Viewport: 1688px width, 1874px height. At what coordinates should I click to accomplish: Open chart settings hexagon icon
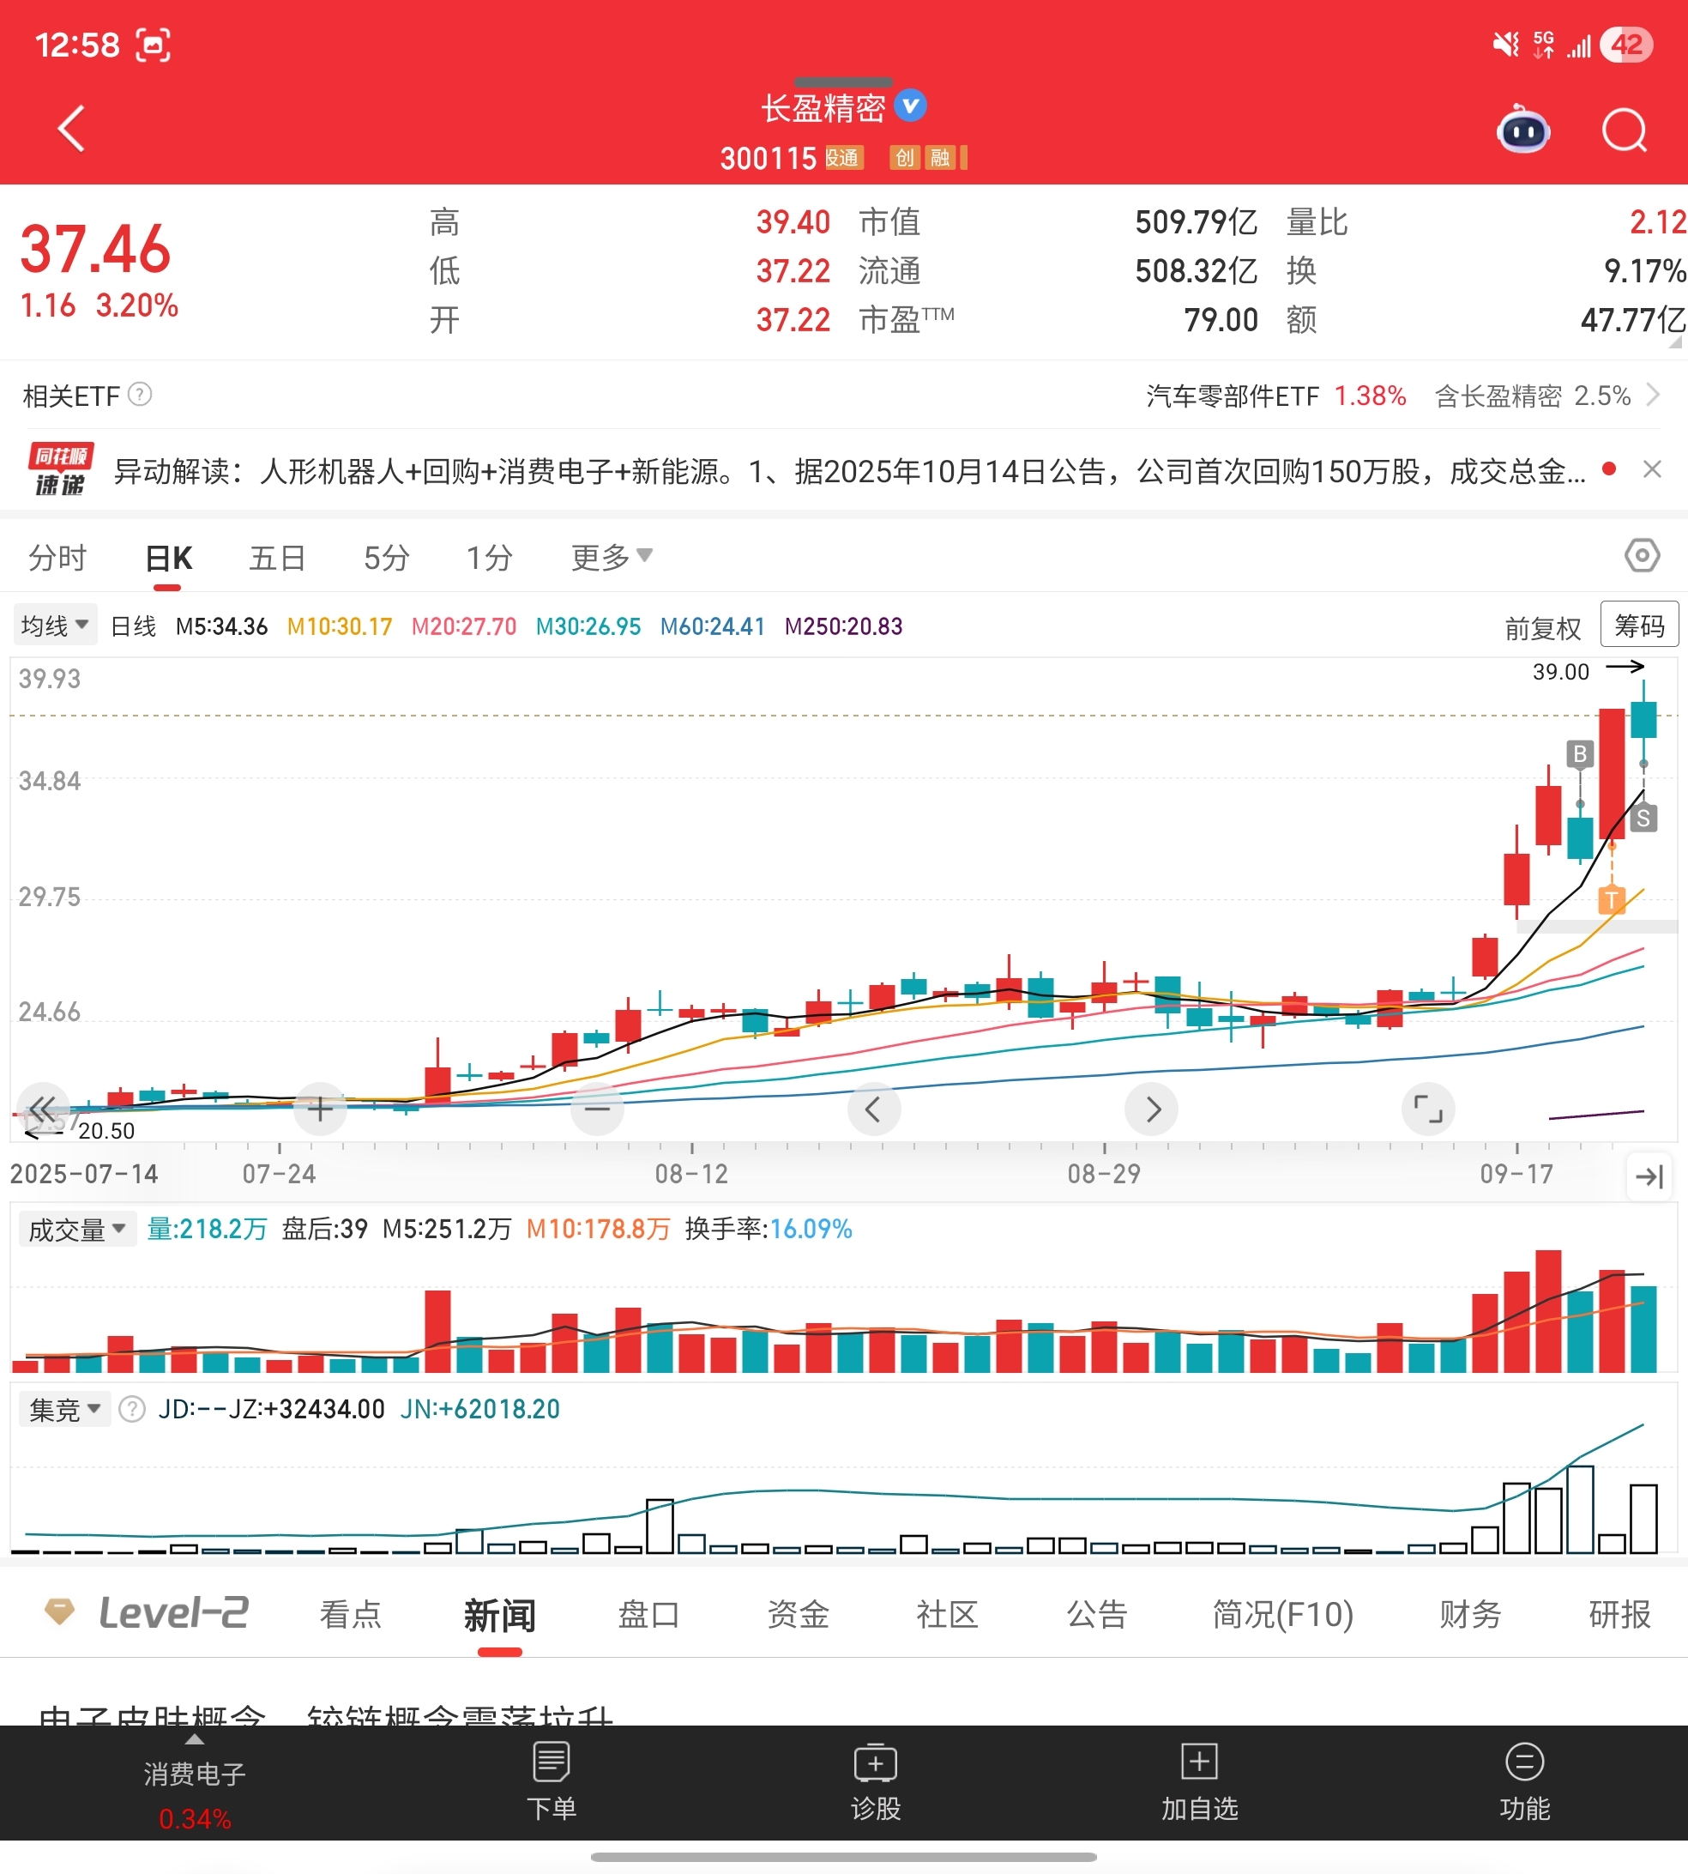[x=1642, y=556]
